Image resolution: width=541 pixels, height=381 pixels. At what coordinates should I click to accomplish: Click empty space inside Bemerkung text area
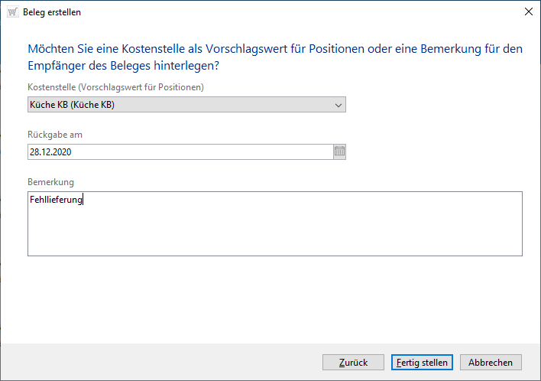pos(275,230)
